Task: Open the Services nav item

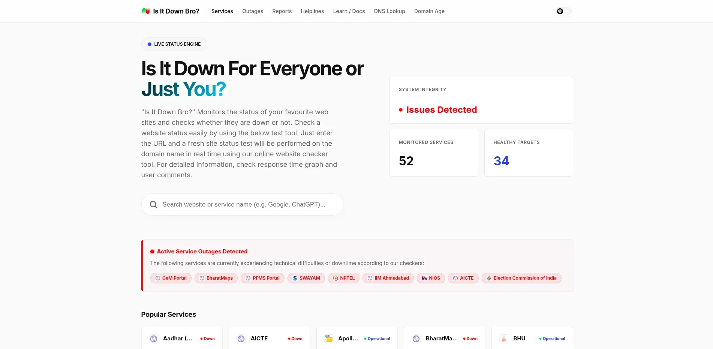Action: click(222, 11)
